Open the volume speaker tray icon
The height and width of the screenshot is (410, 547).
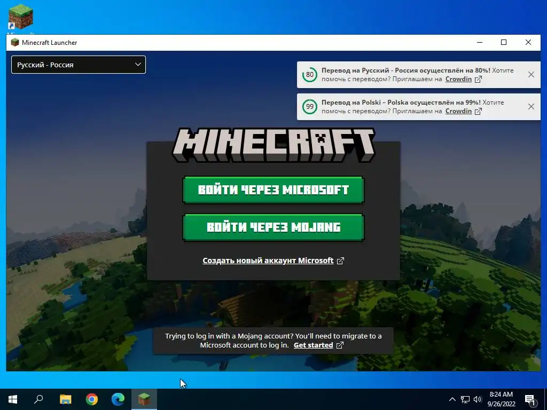[478, 399]
